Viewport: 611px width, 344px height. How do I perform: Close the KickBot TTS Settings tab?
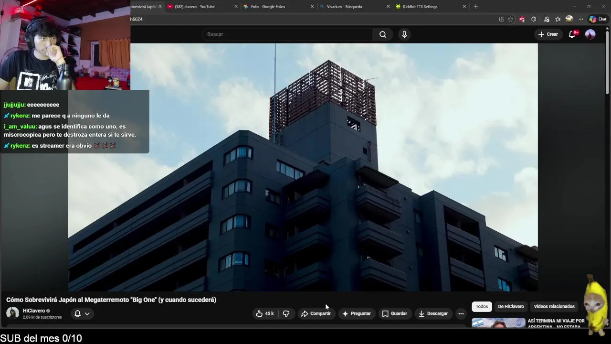pyautogui.click(x=464, y=7)
